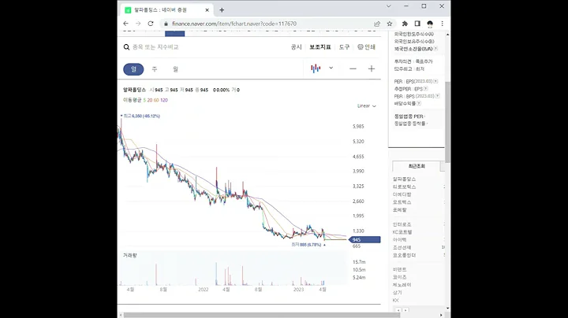Click the stock or index comparison search field
Viewport: 568px width, 318px height.
click(x=155, y=47)
